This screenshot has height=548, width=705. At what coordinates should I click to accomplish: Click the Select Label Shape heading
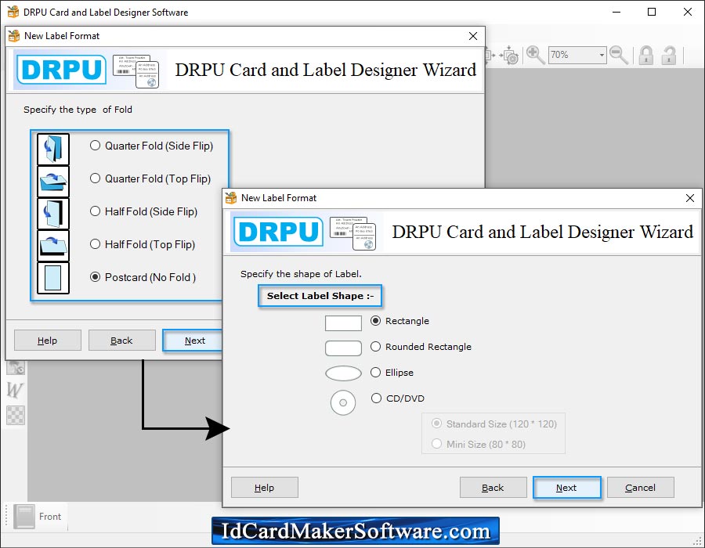click(x=320, y=296)
